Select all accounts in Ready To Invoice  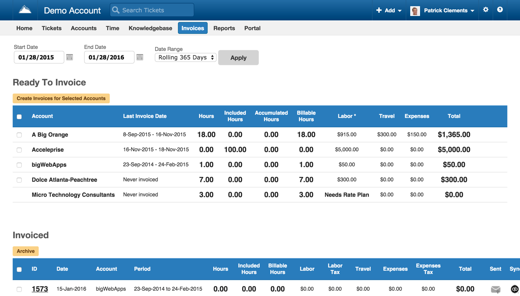click(x=19, y=116)
